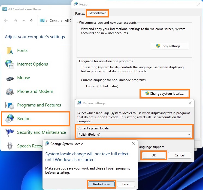
Task: Click the Control Panel icon in address bar
Action: point(42,20)
